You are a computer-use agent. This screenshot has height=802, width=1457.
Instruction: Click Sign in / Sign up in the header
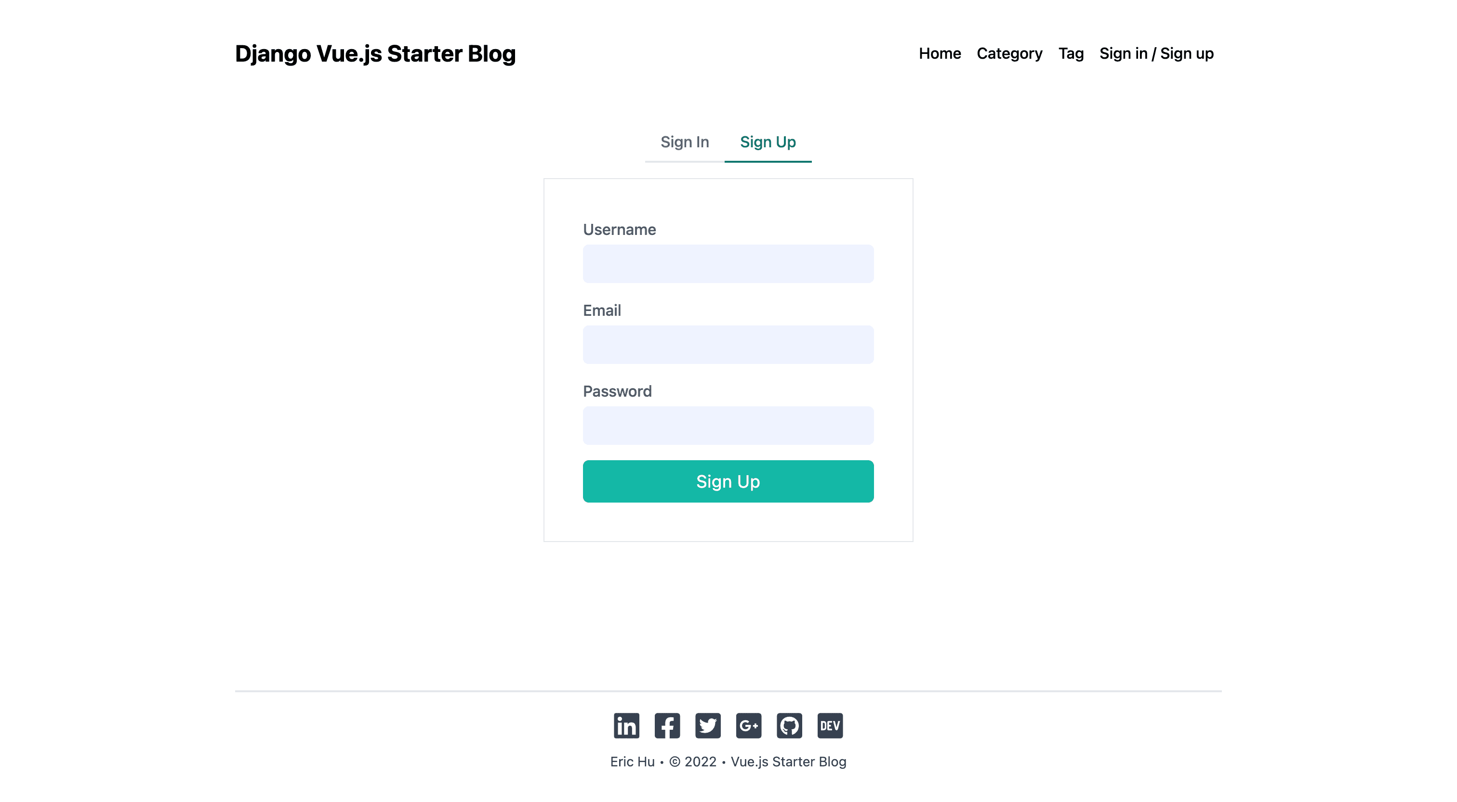coord(1156,53)
